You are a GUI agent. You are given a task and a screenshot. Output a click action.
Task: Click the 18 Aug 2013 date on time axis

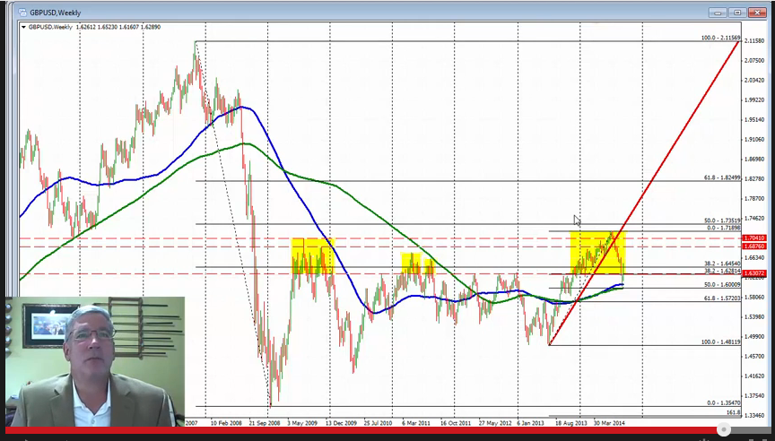click(x=570, y=423)
